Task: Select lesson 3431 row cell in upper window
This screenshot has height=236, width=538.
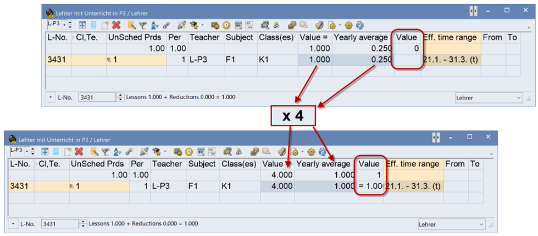Action: pos(58,60)
